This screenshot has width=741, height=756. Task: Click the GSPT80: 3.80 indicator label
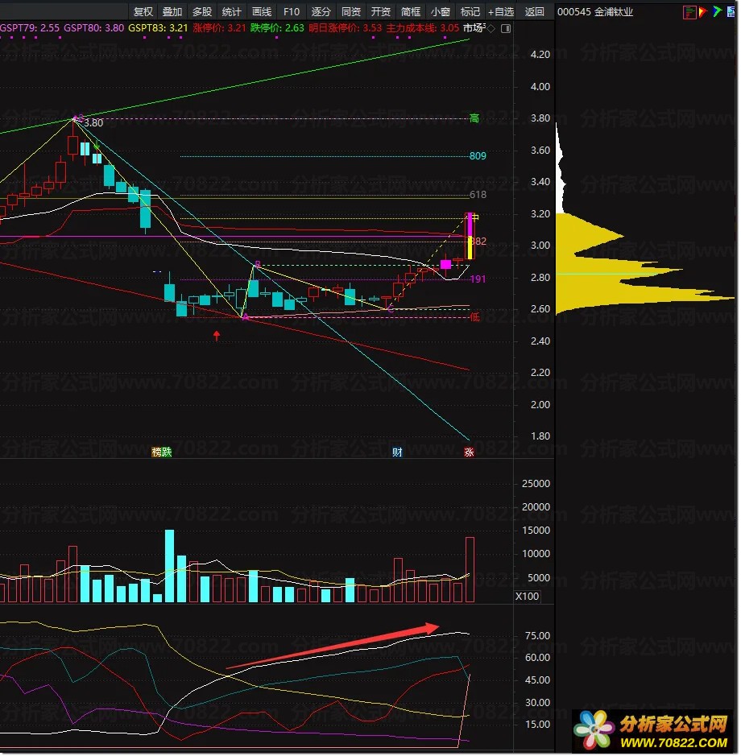[x=93, y=28]
